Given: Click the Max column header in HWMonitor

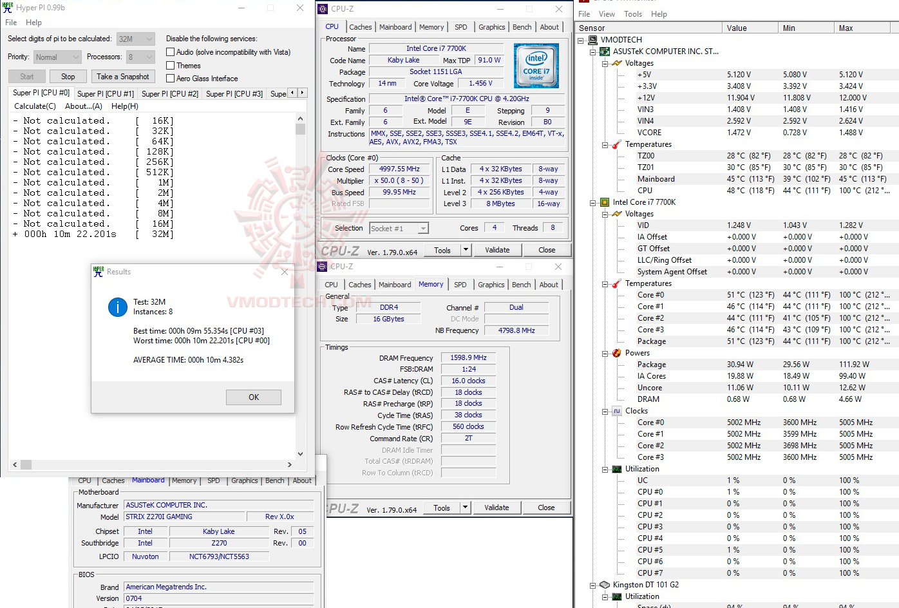Looking at the screenshot, I should (862, 28).
